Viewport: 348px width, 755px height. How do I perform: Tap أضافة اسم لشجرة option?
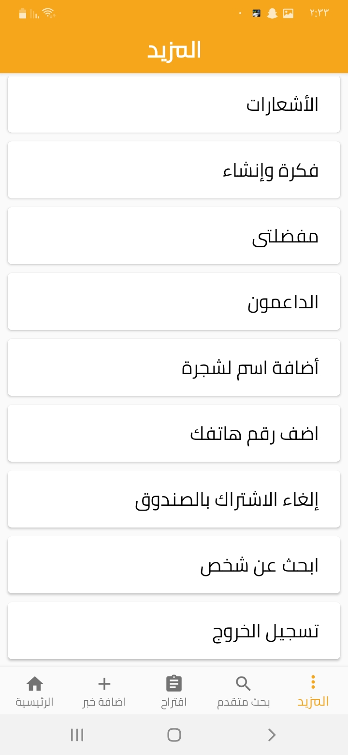tap(174, 367)
